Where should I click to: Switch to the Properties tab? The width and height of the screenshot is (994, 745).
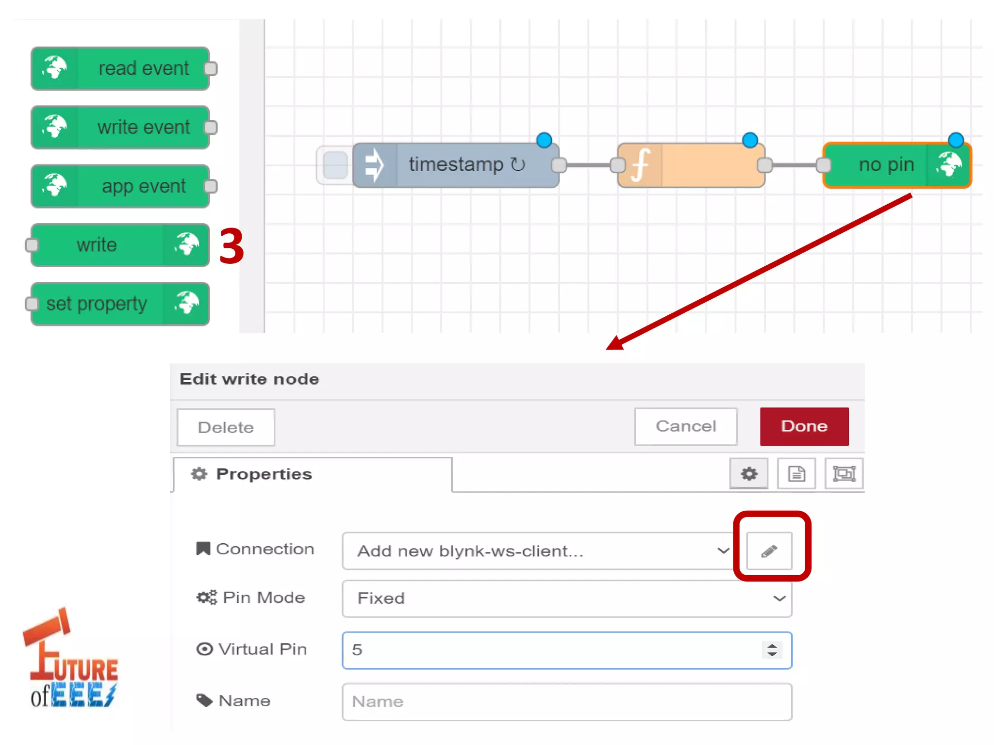(x=264, y=474)
